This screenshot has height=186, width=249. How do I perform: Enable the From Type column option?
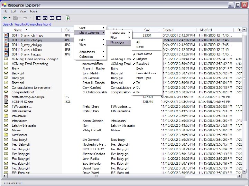tap(147, 78)
